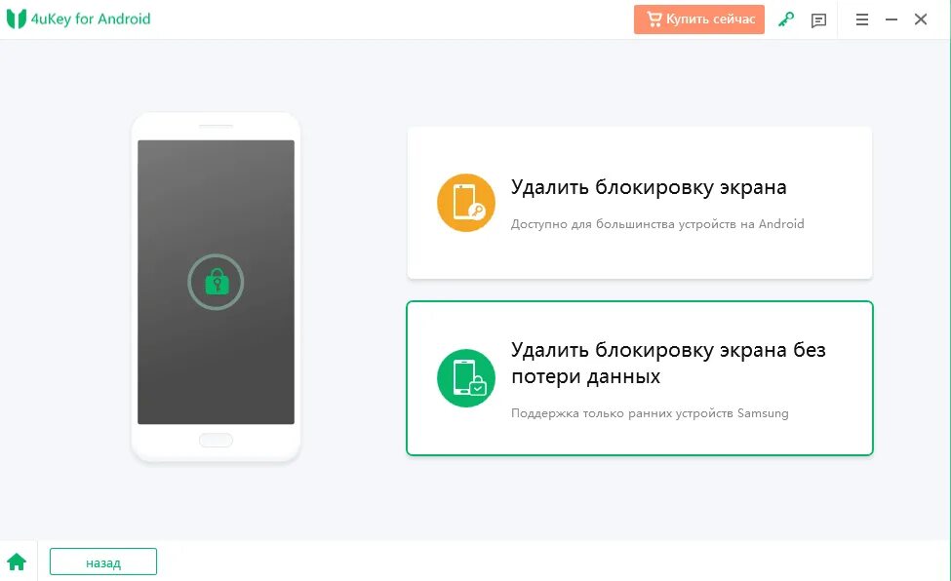Open the register key icon

point(786,19)
